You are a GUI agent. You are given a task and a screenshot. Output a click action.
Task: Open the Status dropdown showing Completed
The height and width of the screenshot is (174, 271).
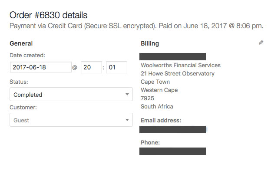pos(71,94)
